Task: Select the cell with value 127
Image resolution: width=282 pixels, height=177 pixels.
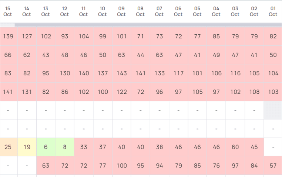Action: [x=27, y=37]
